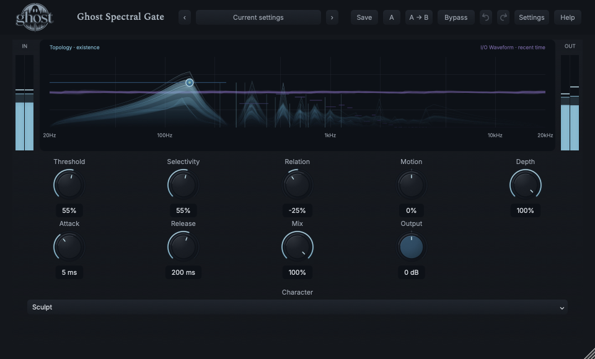Click the Output 0 dB value field
The image size is (595, 359).
[412, 272]
